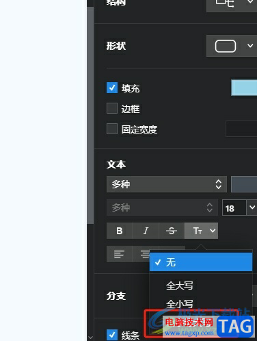Select 无 (none) in case menu
This screenshot has height=341, width=257.
(x=201, y=262)
